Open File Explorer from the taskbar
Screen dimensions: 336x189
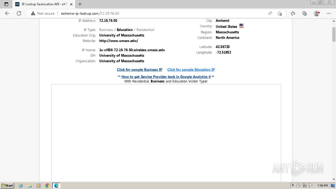tap(30, 186)
